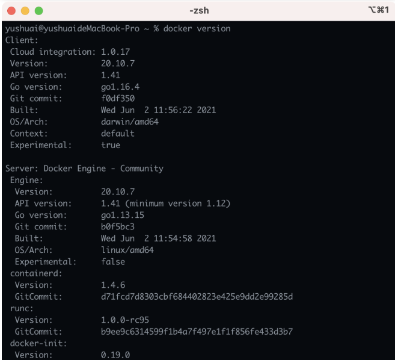Click the Cloud integration value 1.0.17
This screenshot has height=360, width=395.
pos(115,52)
